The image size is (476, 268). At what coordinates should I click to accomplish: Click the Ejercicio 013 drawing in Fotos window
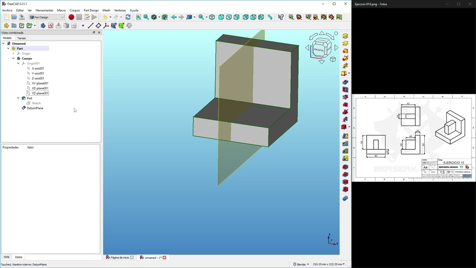coord(414,138)
